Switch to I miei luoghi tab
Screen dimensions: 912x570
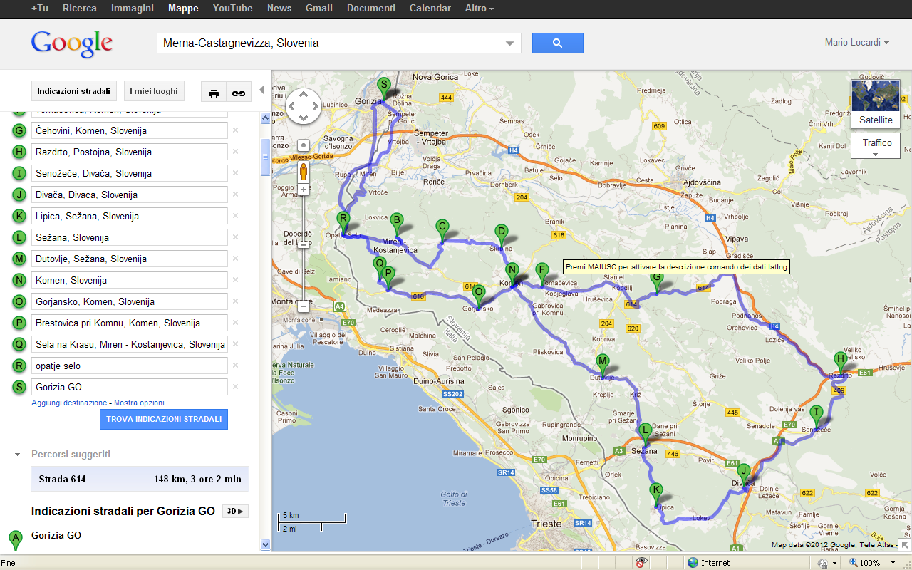tap(154, 91)
